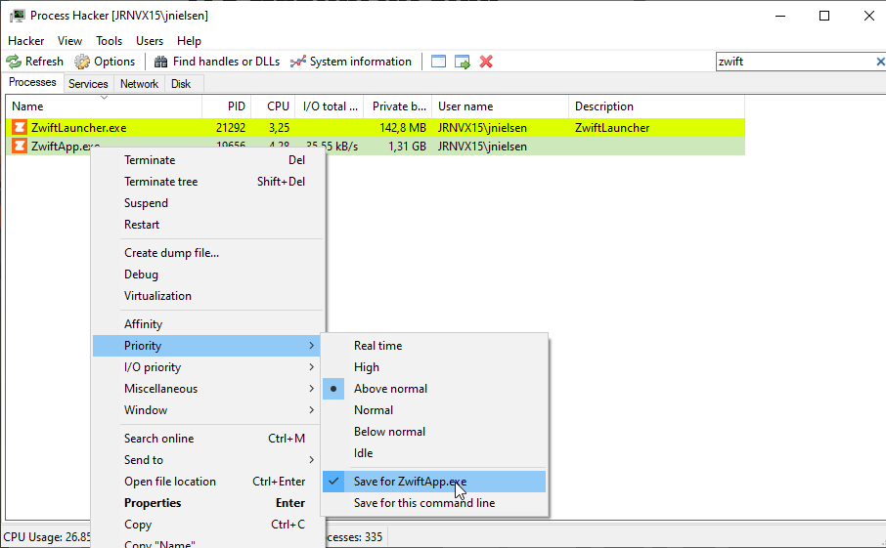Clear the zwift search box
Image resolution: width=886 pixels, height=548 pixels.
[880, 62]
